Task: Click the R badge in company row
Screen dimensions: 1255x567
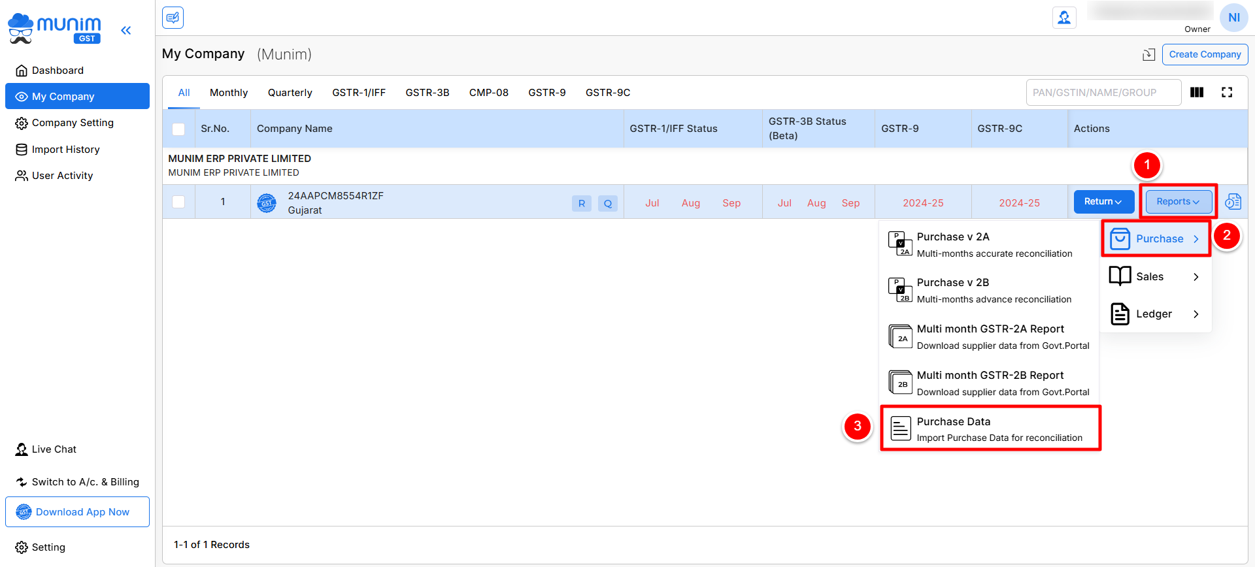Action: [582, 203]
